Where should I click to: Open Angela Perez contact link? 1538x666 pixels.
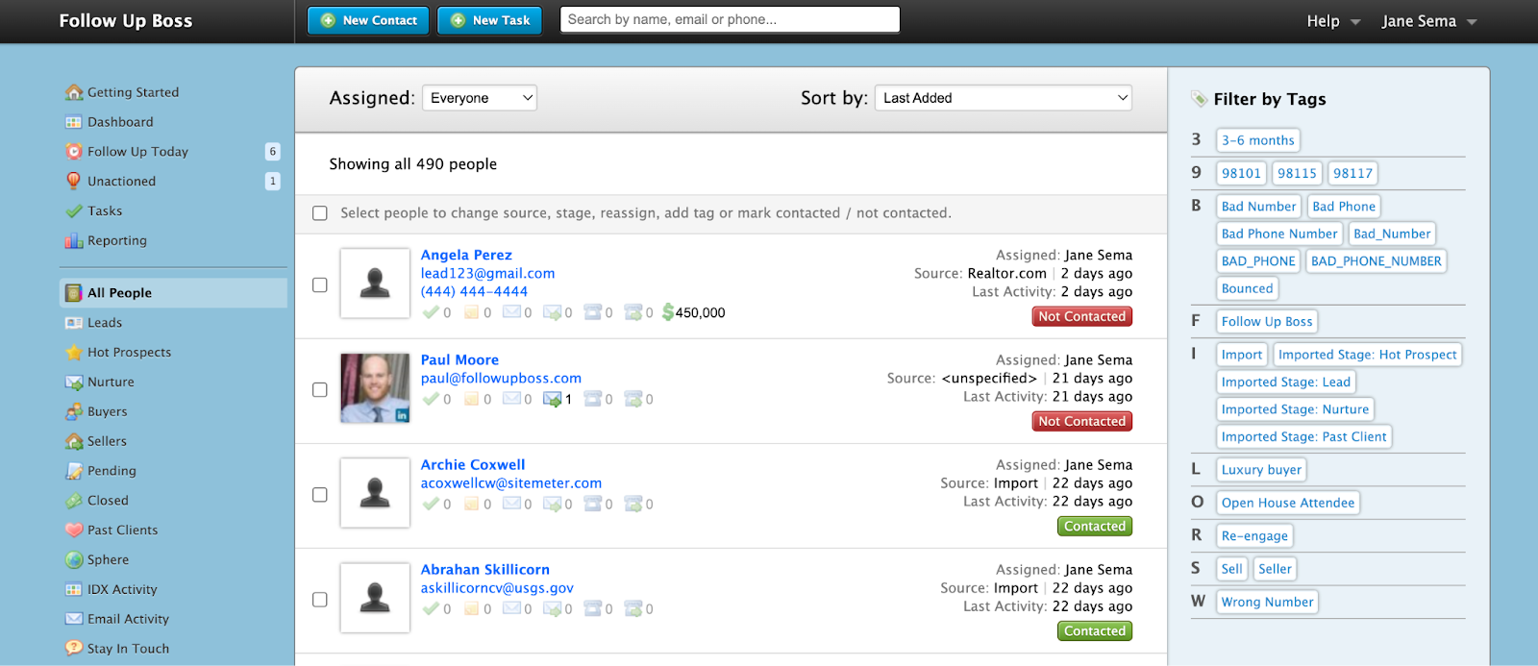tap(466, 255)
